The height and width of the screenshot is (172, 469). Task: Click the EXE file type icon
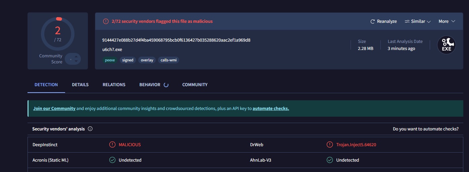[446, 45]
